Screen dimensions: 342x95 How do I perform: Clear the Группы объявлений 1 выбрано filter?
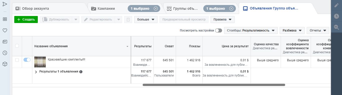pos(231,8)
